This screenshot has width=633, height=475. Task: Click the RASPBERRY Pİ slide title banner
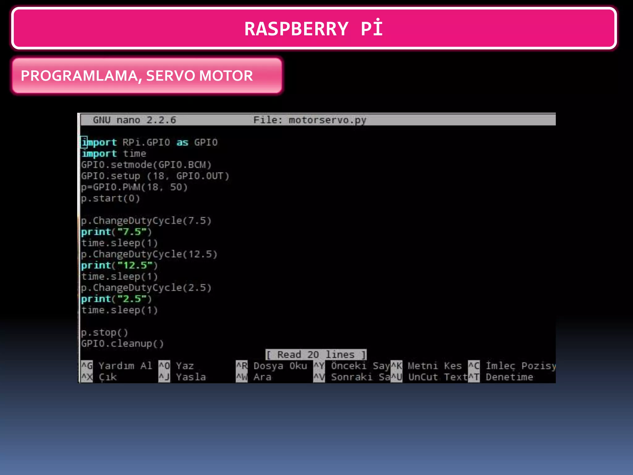point(314,28)
